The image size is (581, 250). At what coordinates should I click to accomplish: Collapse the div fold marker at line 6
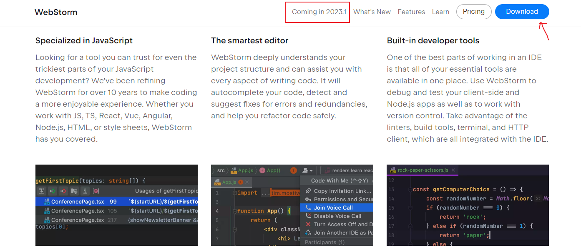click(234, 229)
